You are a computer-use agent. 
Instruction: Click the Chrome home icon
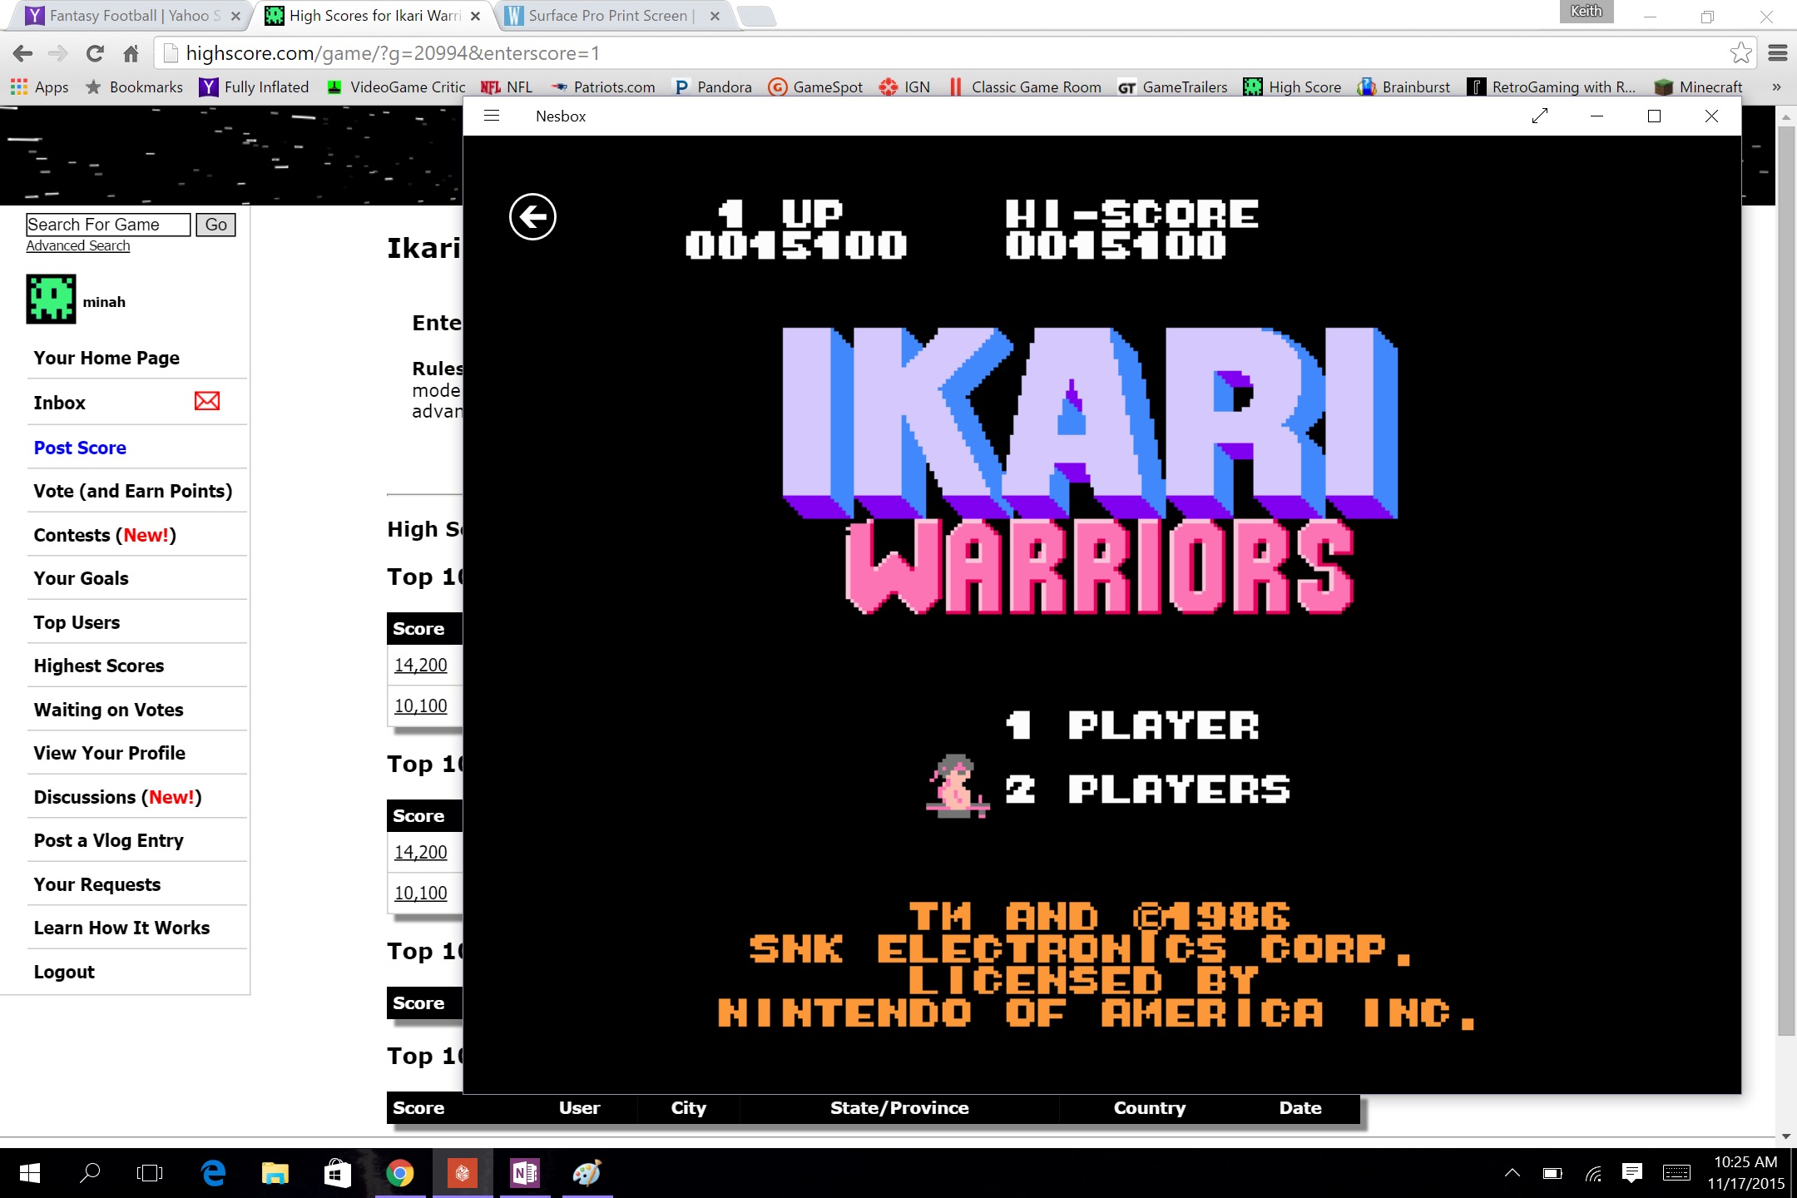click(131, 54)
